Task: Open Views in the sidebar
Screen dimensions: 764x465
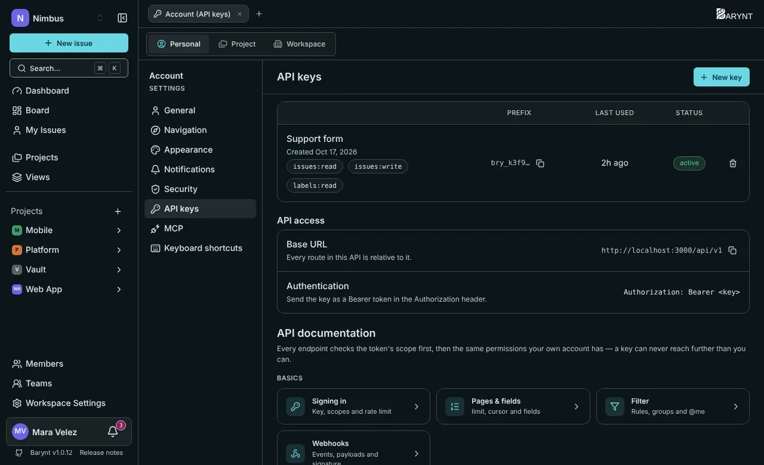Action: (69, 177)
